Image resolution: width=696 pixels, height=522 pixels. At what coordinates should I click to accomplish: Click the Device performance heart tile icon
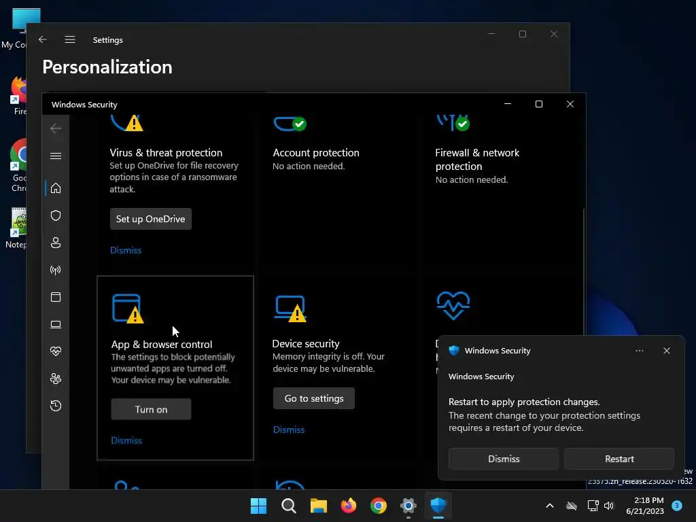pos(453,305)
